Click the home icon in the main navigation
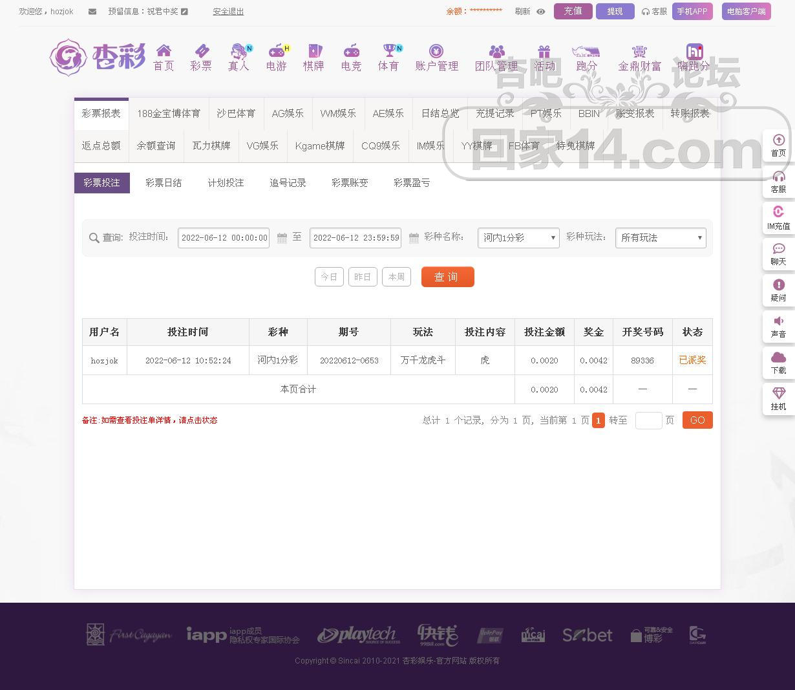795x690 pixels. [x=164, y=51]
